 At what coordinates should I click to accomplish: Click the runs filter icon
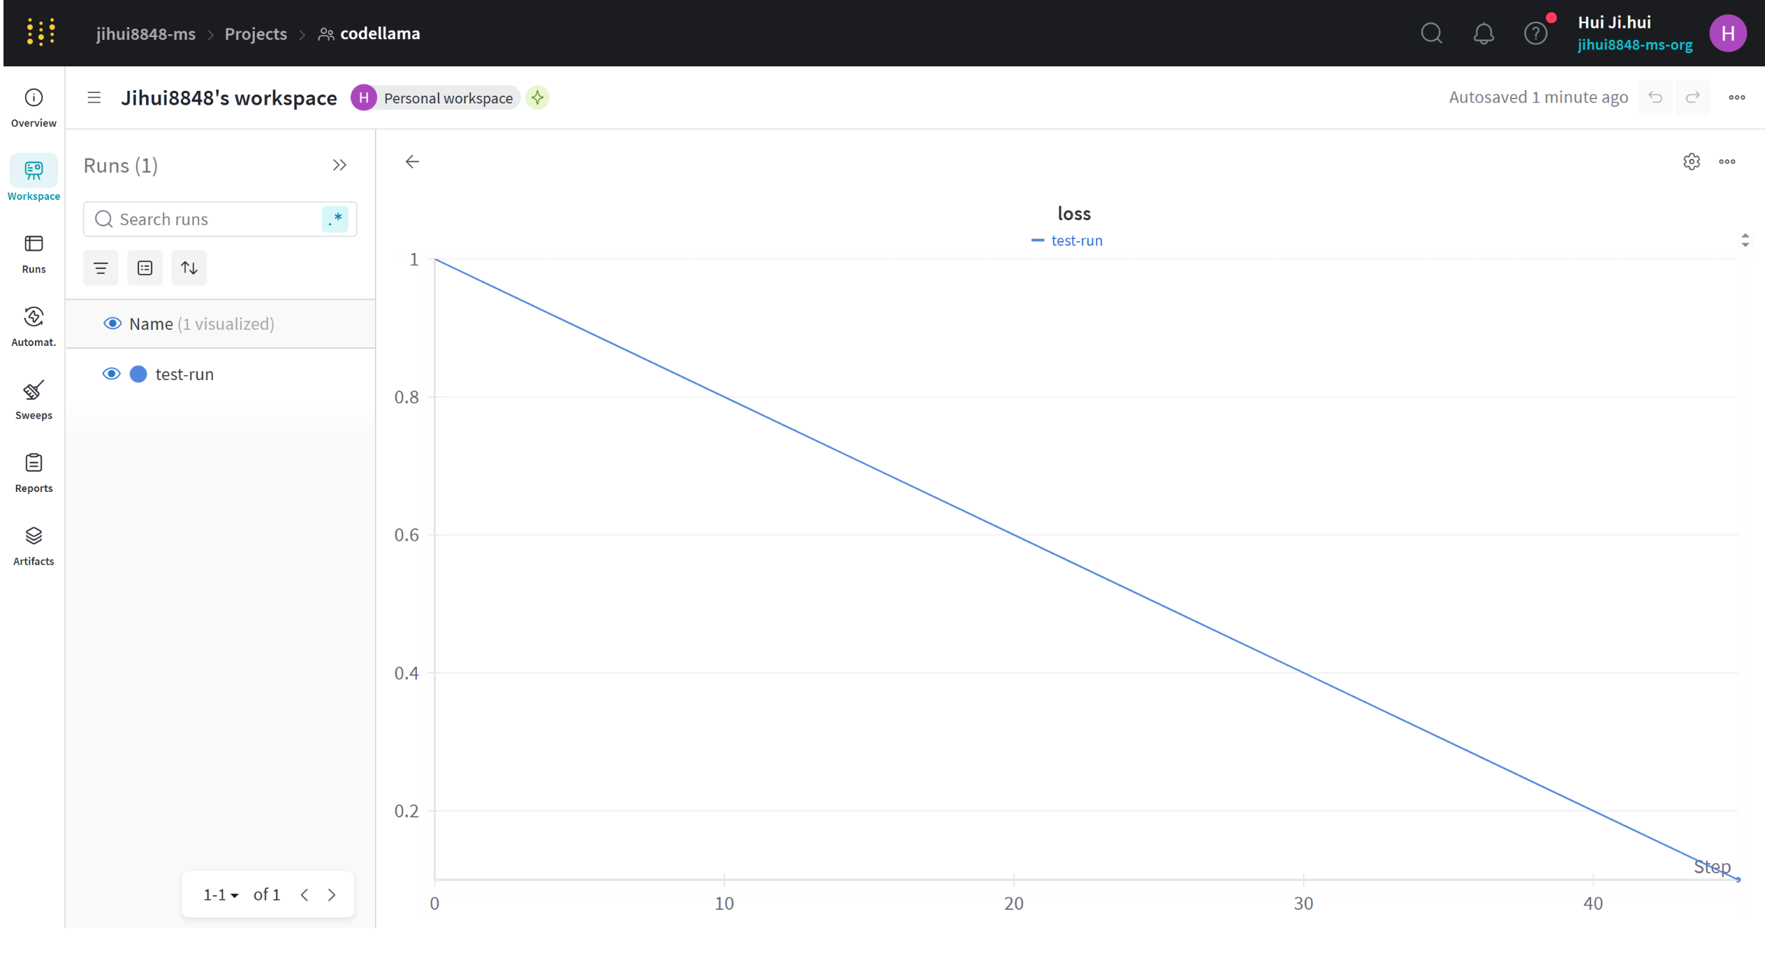pyautogui.click(x=101, y=268)
